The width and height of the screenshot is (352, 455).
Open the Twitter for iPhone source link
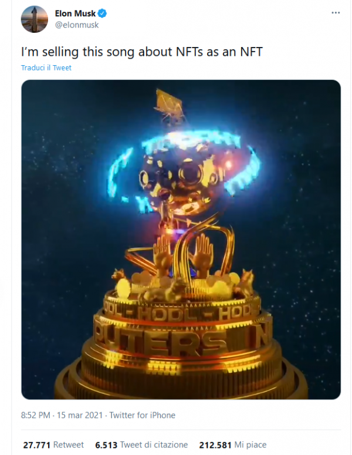[x=143, y=415]
